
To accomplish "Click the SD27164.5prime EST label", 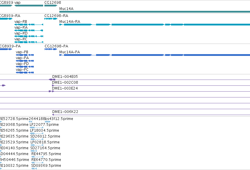I will (45, 148).
